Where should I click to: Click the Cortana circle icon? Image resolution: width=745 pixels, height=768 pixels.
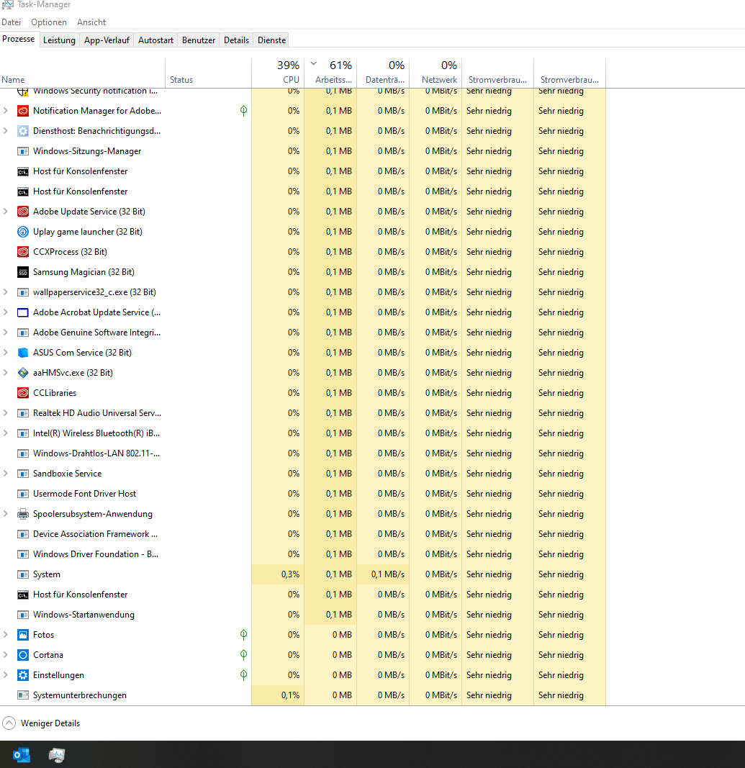[x=22, y=655]
